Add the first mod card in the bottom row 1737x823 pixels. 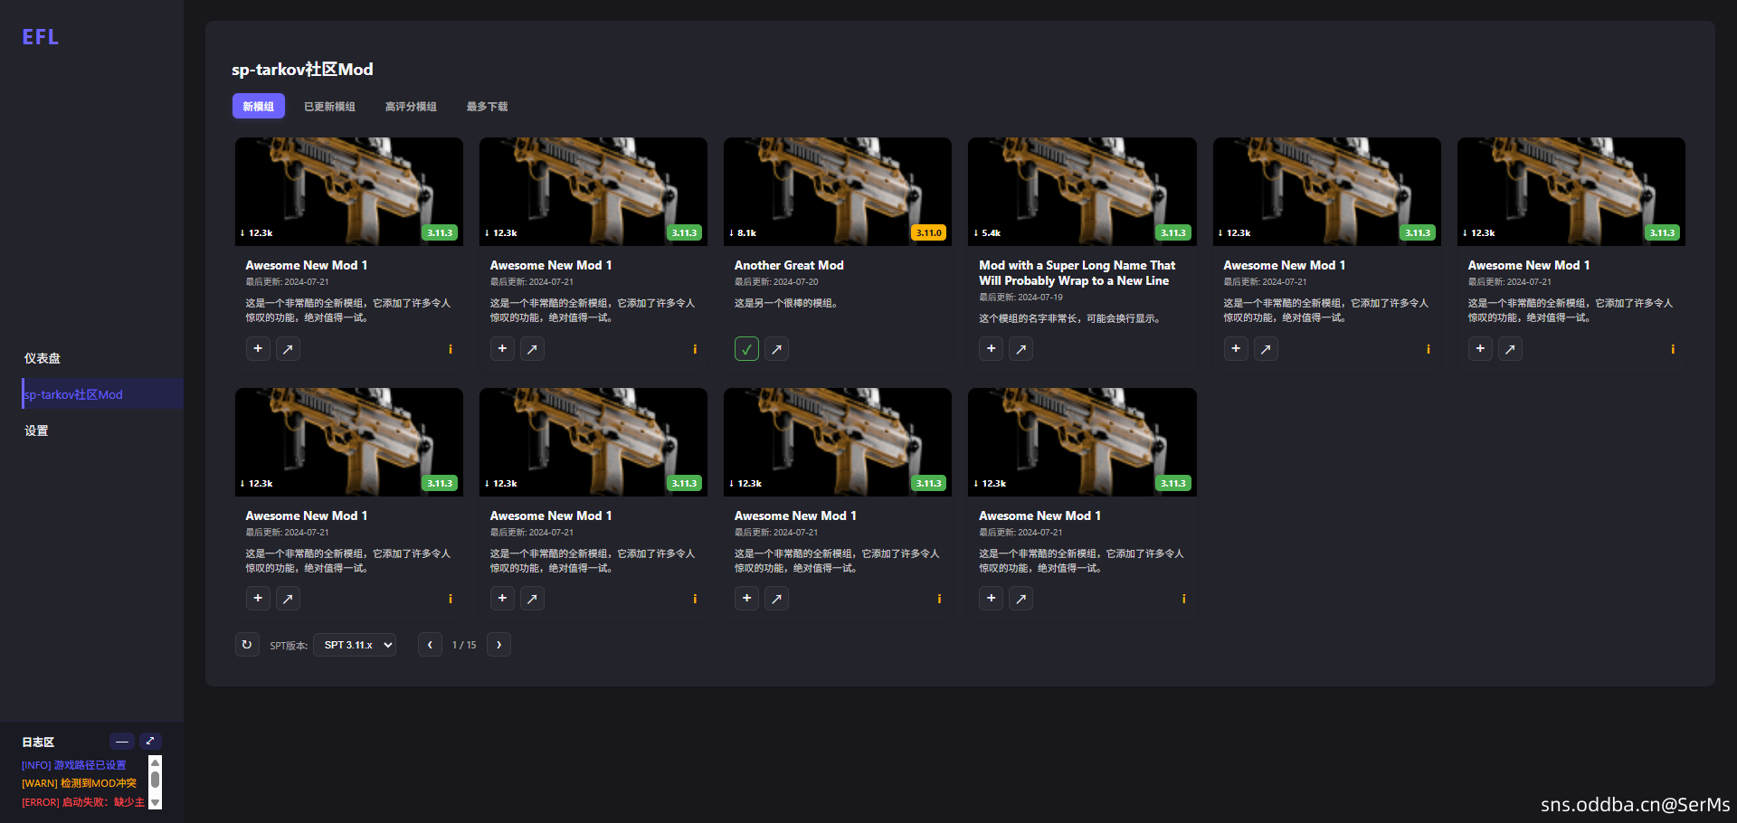coord(258,599)
